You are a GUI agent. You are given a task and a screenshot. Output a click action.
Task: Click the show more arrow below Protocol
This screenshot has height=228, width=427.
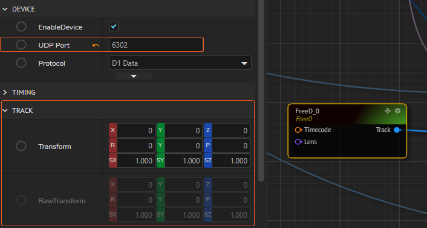click(x=134, y=76)
